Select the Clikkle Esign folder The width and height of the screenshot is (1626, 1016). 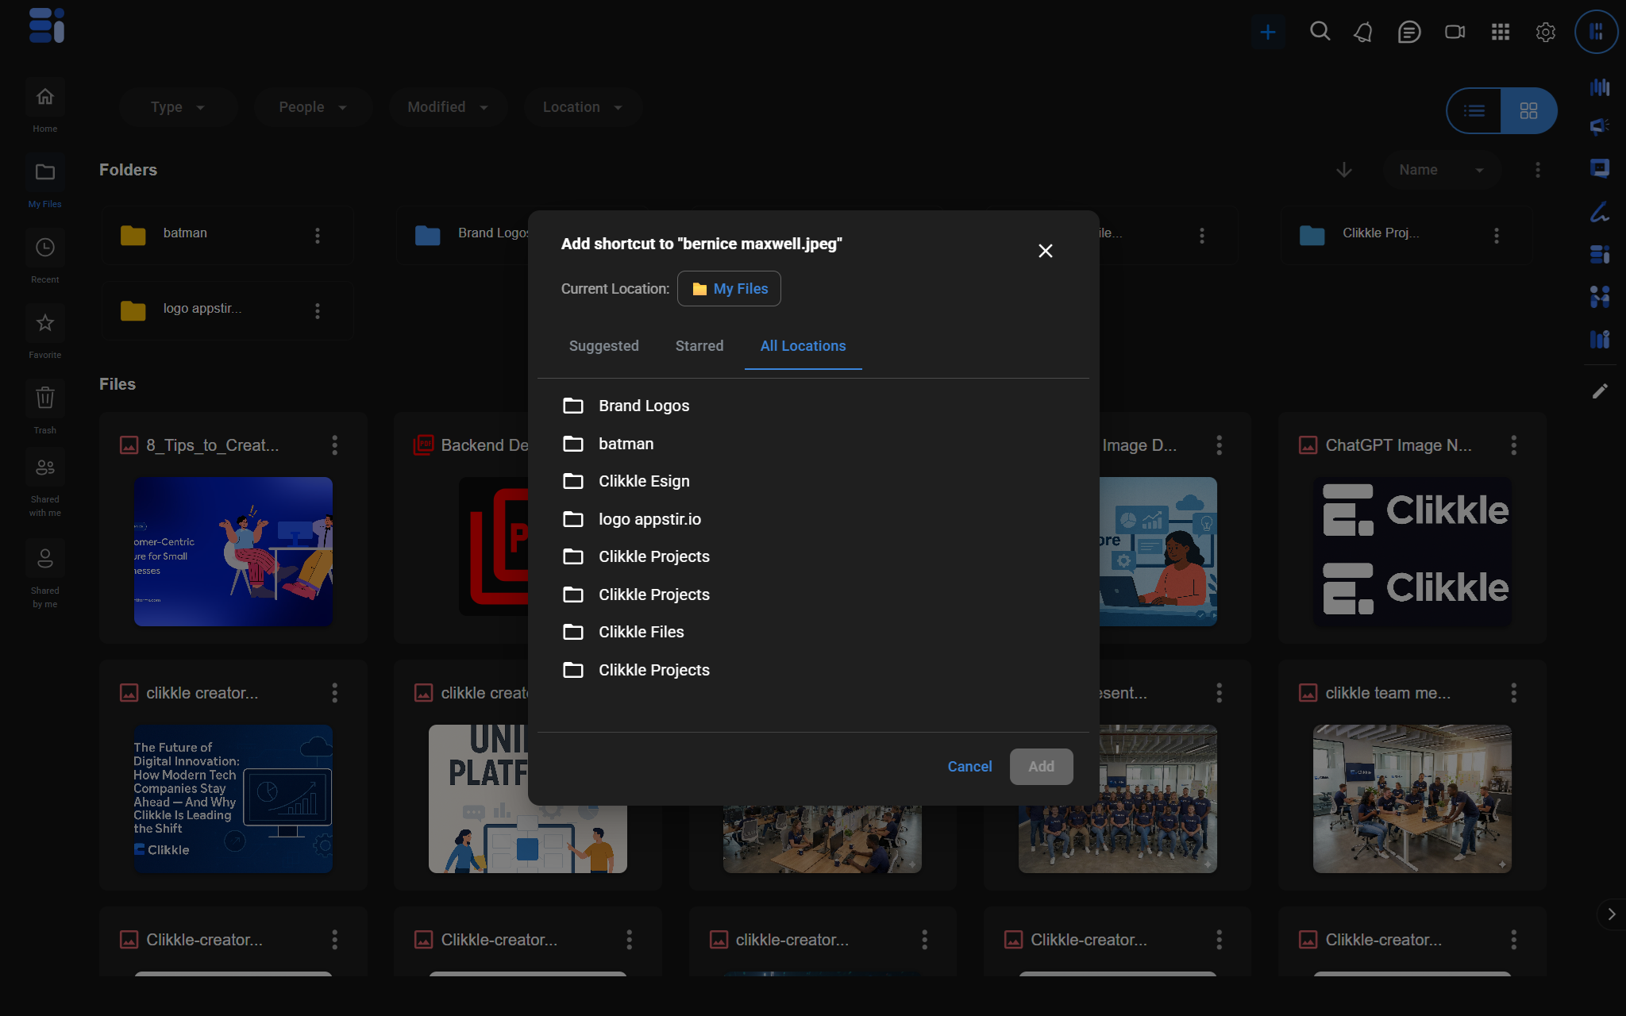(x=643, y=481)
